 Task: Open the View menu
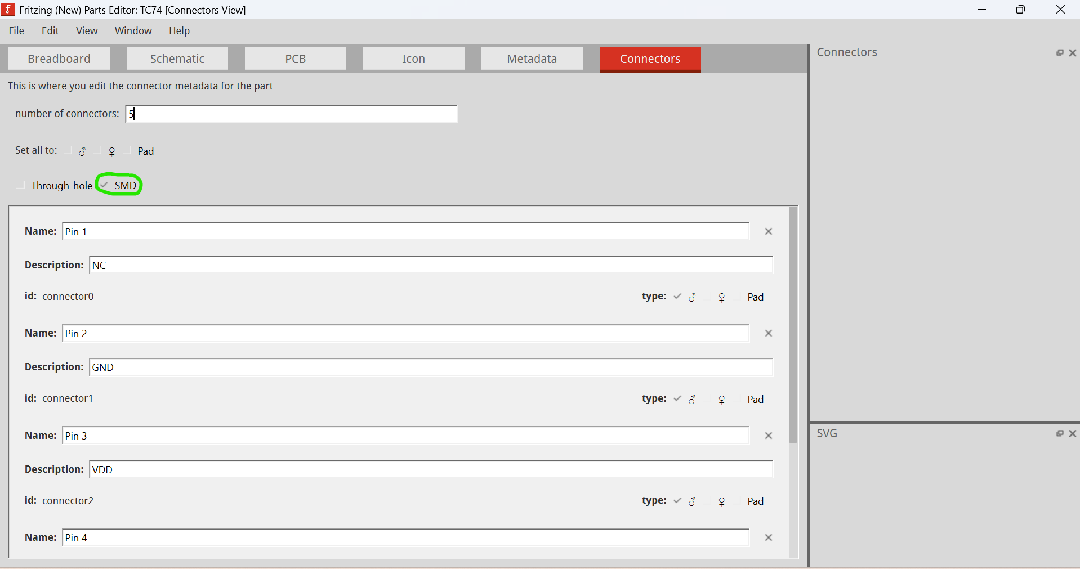87,31
